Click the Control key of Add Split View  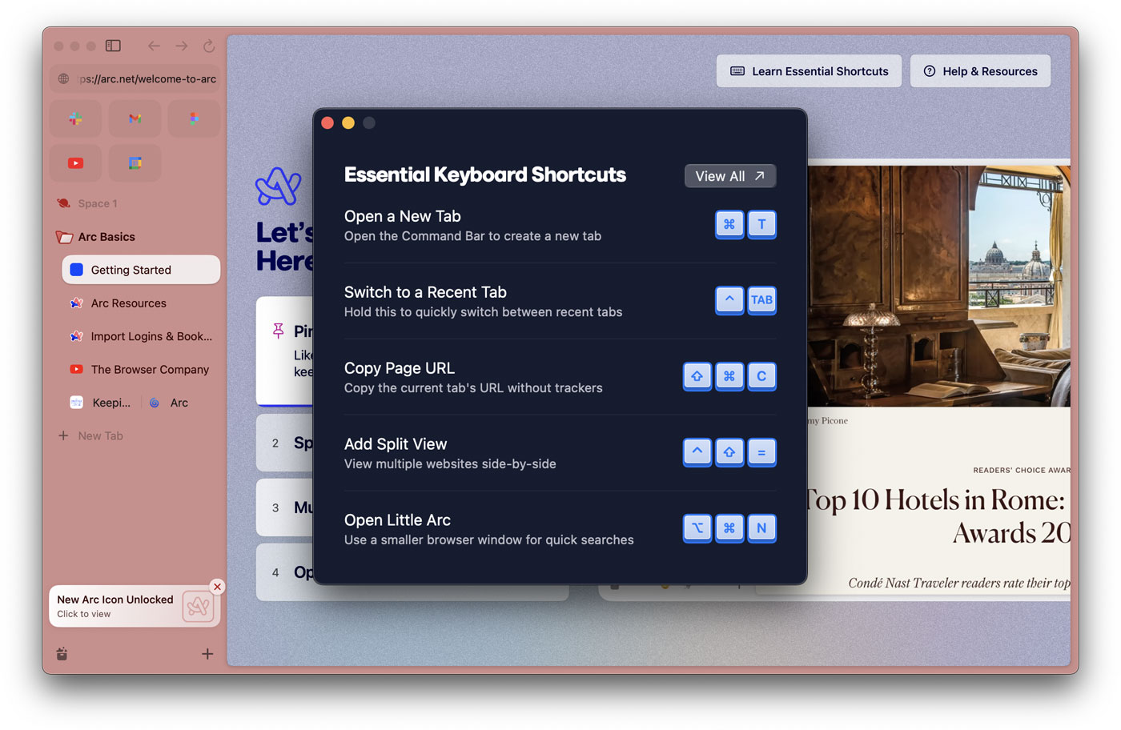click(x=697, y=452)
